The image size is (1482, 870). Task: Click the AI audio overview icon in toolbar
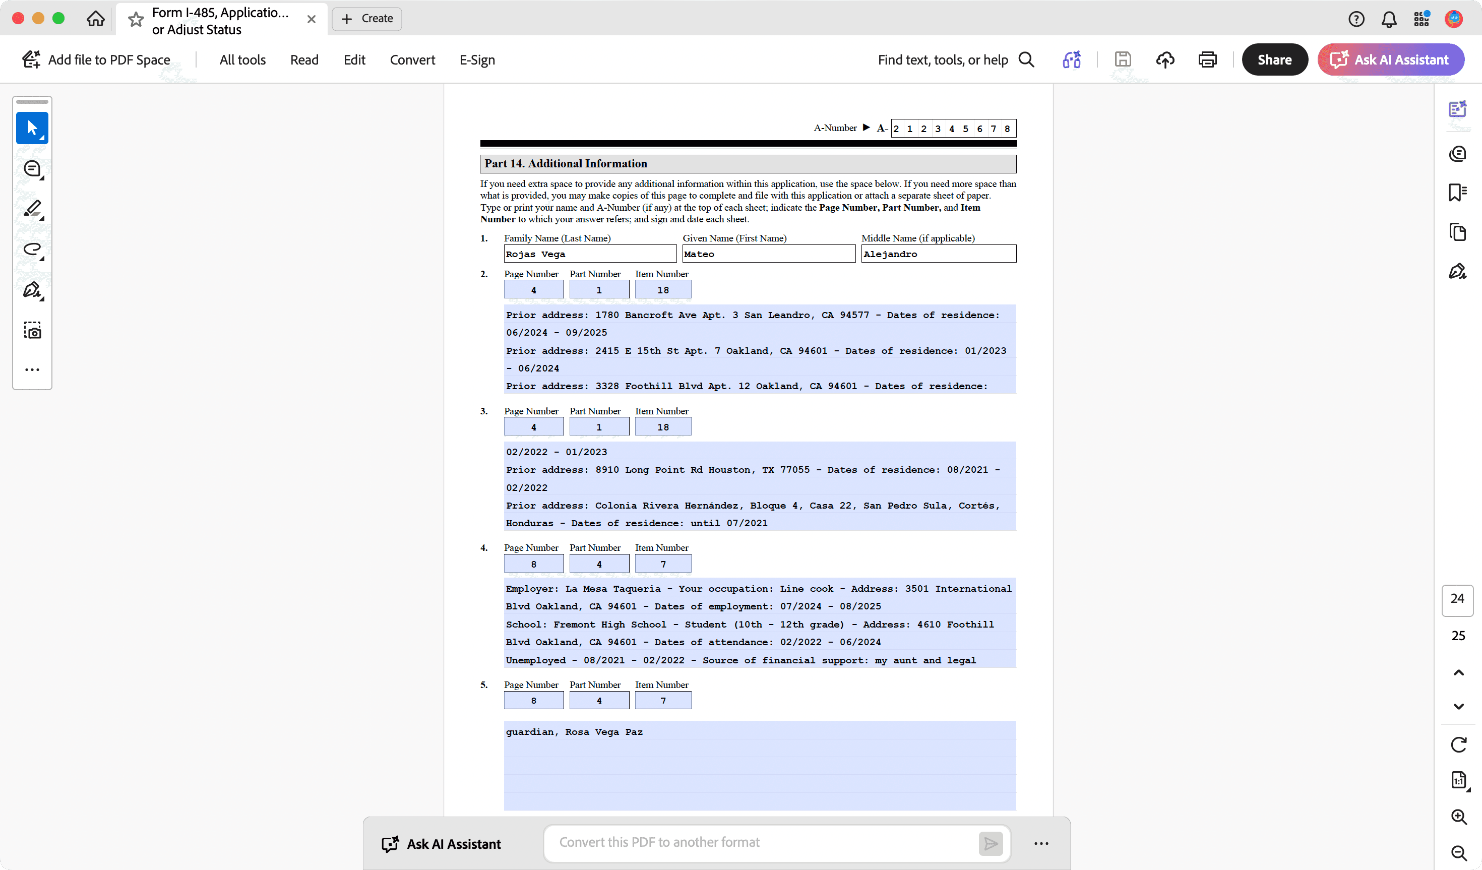pos(1072,59)
